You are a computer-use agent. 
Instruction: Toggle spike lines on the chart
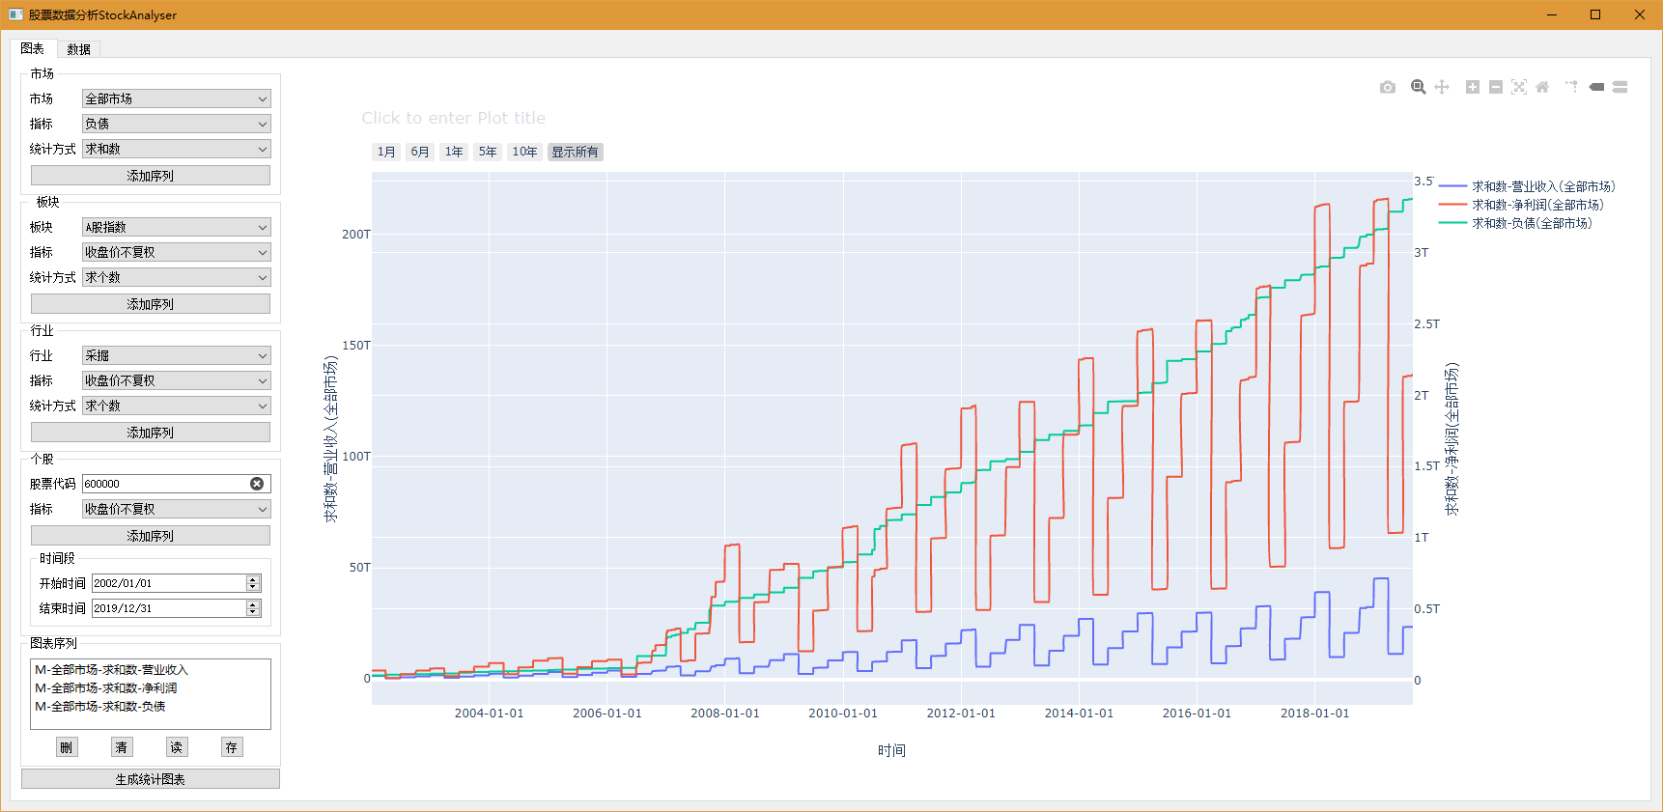1571,87
